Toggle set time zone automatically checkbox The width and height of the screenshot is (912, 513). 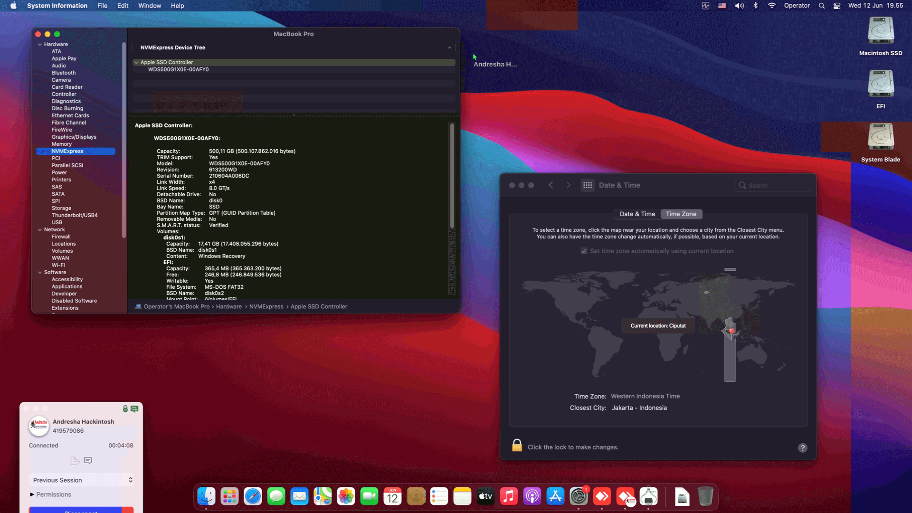click(x=584, y=251)
